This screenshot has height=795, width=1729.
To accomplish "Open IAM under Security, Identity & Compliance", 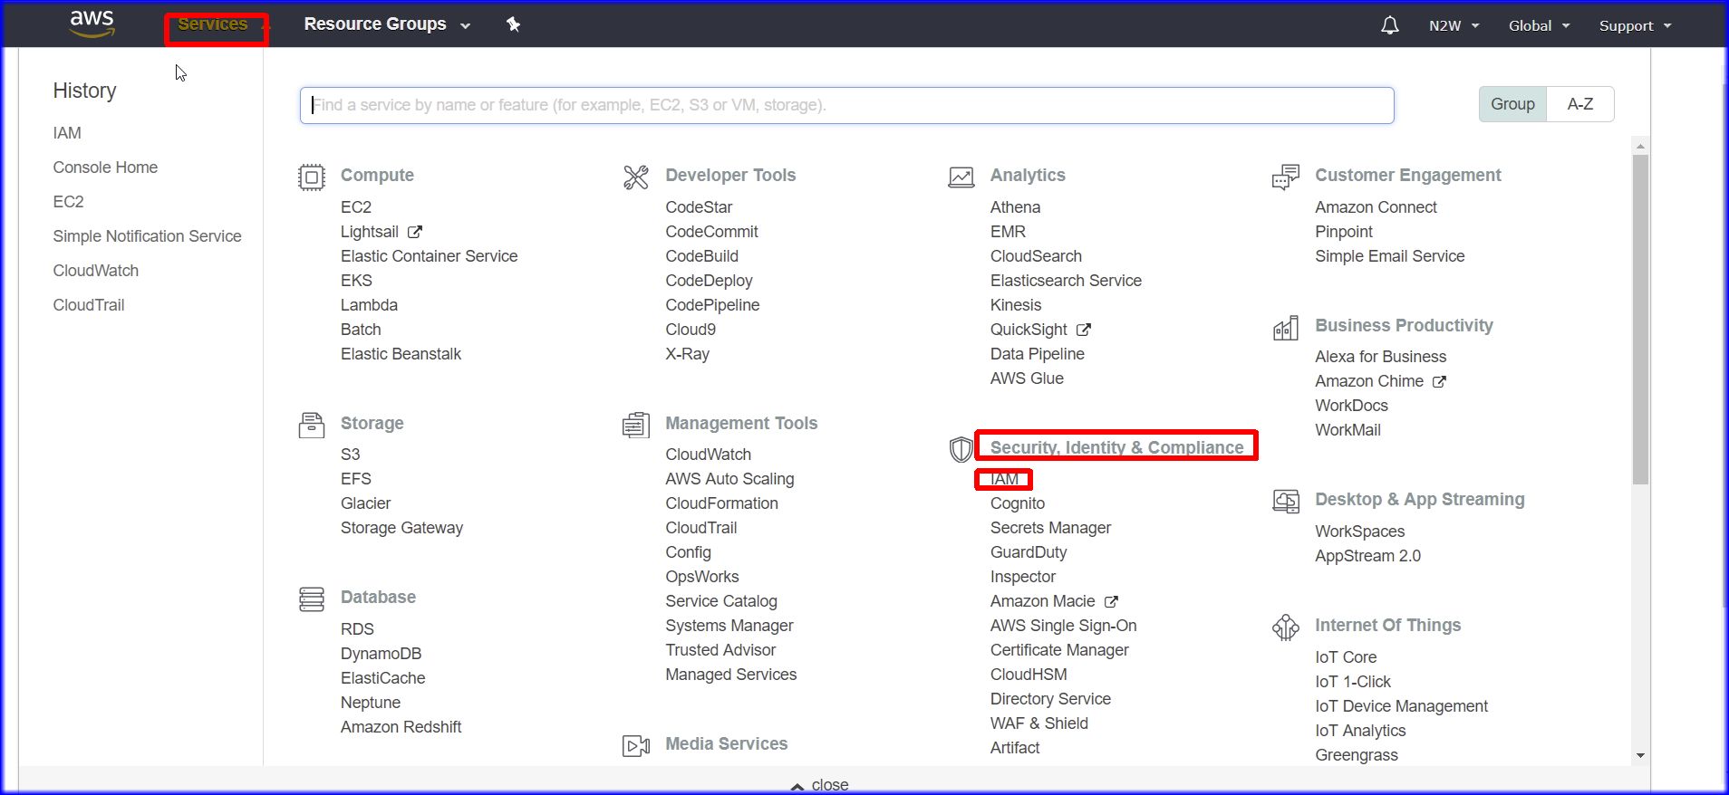I will point(1004,479).
